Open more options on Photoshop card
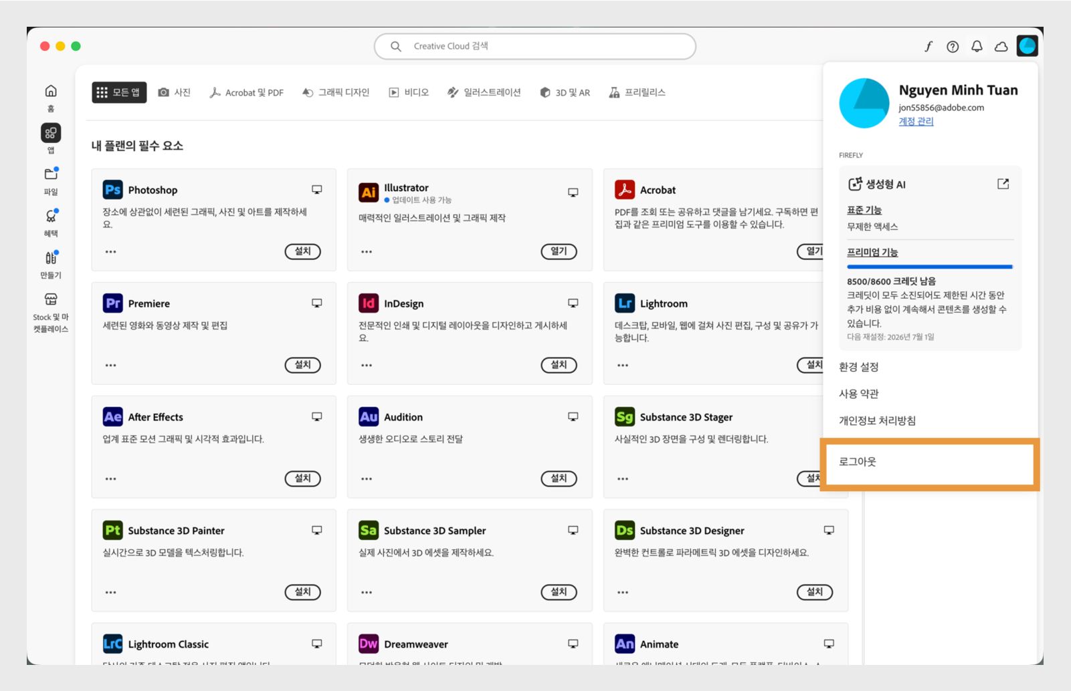Image resolution: width=1071 pixels, height=691 pixels. pyautogui.click(x=110, y=252)
